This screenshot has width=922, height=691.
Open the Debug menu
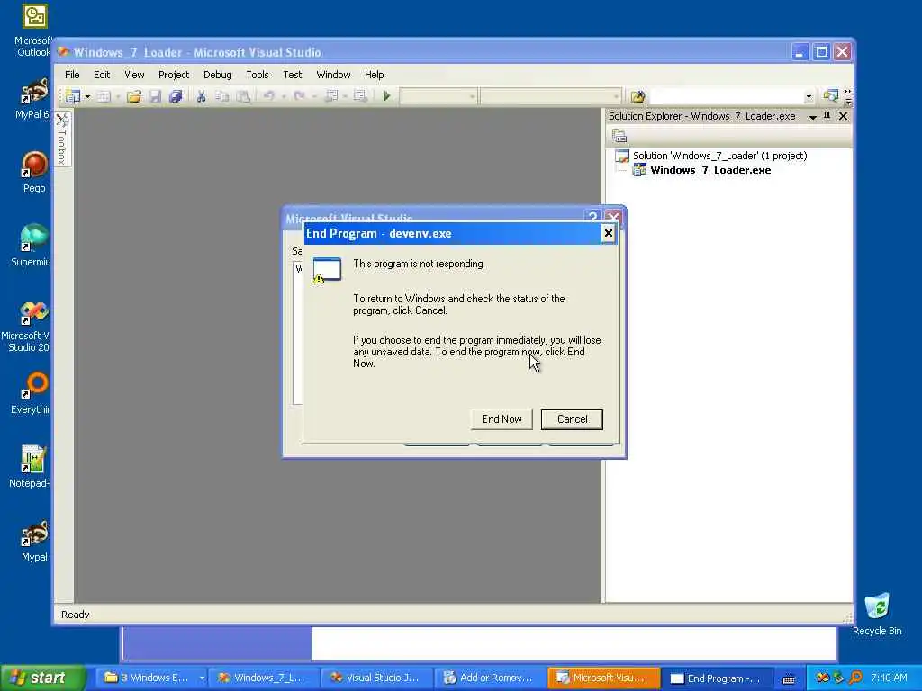(x=218, y=75)
